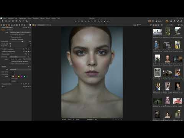Click the orange Edit selected variants icon
This screenshot has height=138, width=184.
click(167, 21)
